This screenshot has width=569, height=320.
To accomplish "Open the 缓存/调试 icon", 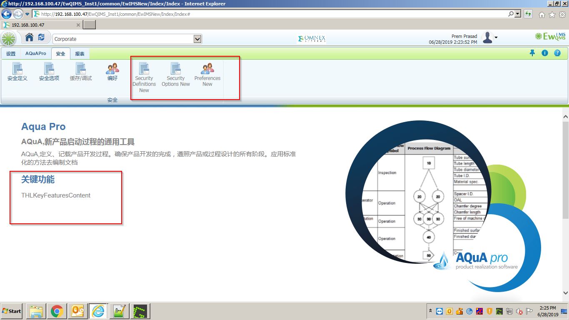I will [81, 72].
